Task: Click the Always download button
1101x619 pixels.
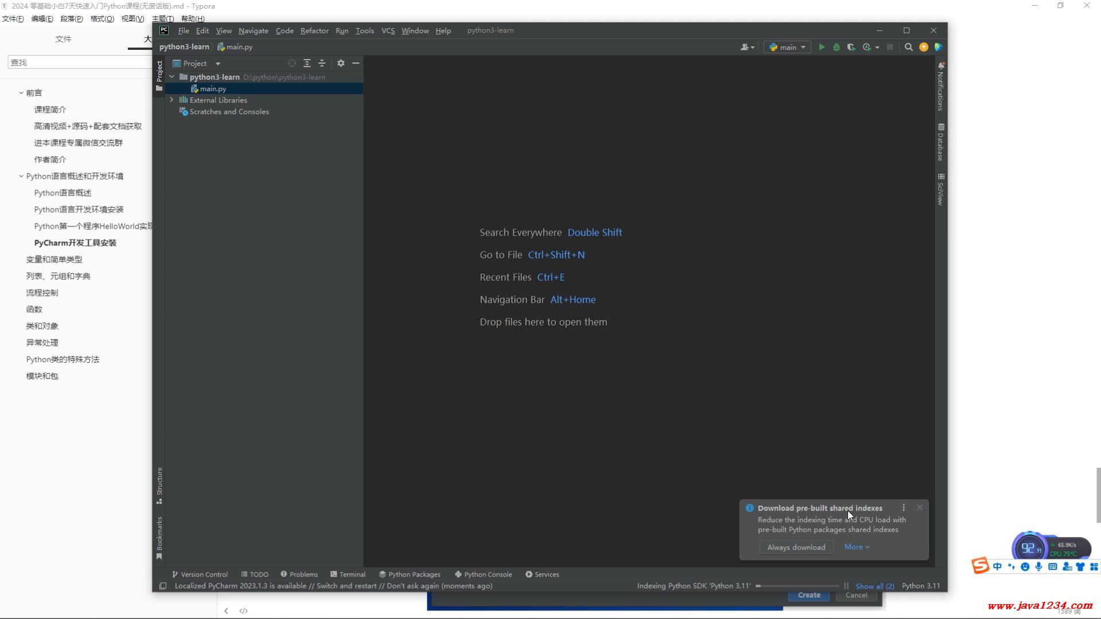Action: (796, 547)
